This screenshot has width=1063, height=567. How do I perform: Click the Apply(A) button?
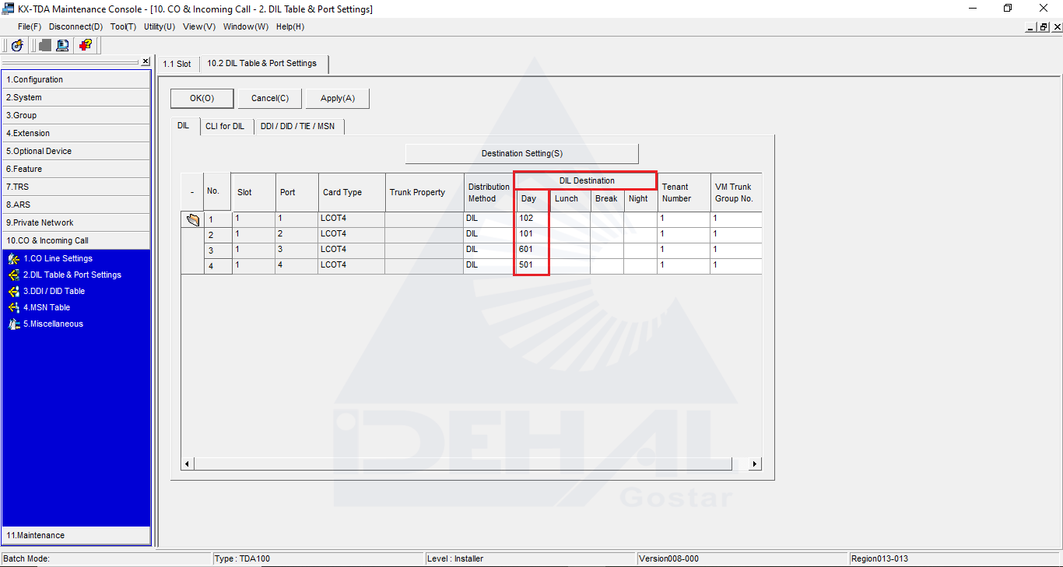[x=338, y=98]
